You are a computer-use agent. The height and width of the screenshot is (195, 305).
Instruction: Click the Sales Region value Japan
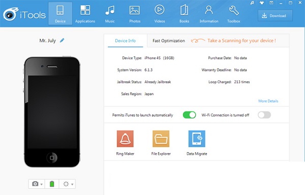(x=149, y=94)
